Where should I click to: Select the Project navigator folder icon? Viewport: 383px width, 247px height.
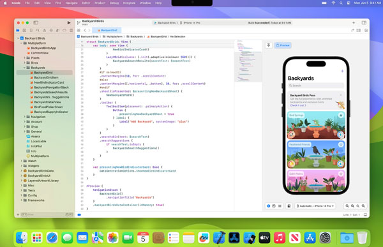18,30
